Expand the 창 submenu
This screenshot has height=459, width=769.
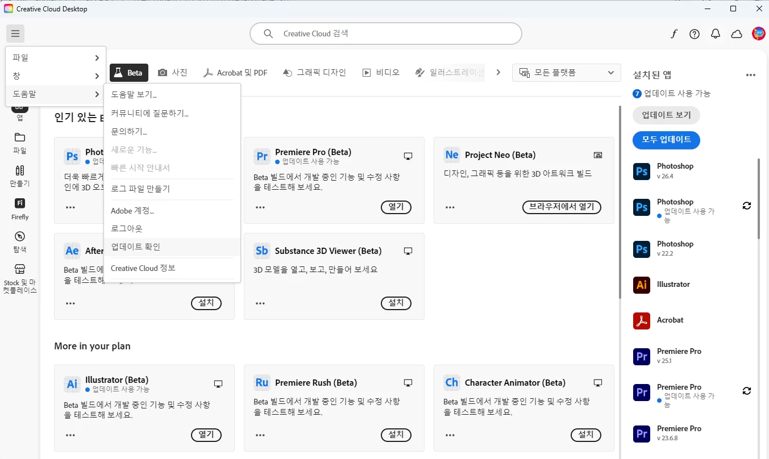point(56,76)
